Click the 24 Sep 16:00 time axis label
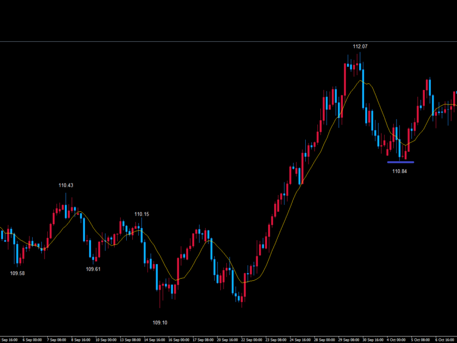This screenshot has width=457, height=343. click(x=301, y=339)
